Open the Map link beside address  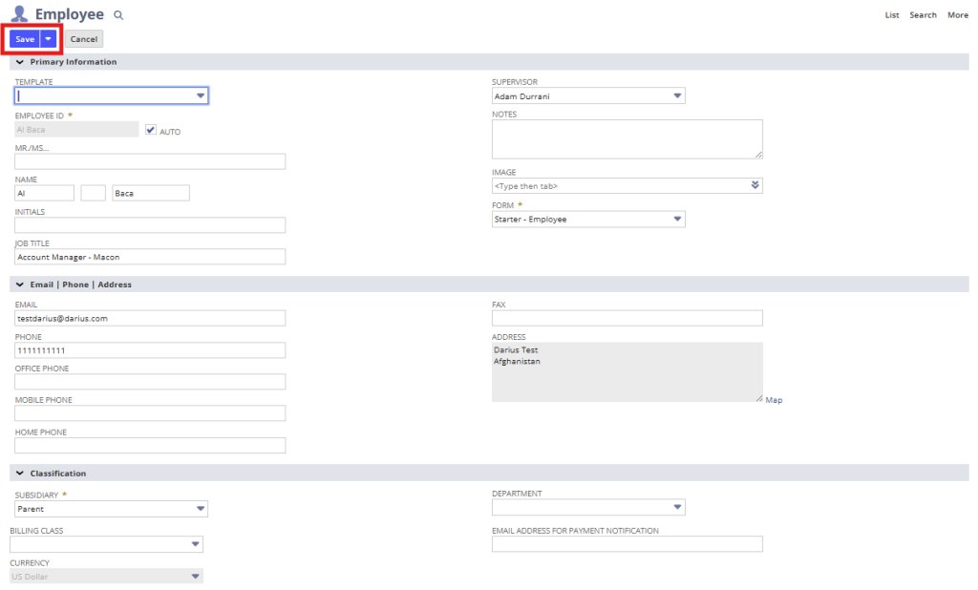pos(774,400)
